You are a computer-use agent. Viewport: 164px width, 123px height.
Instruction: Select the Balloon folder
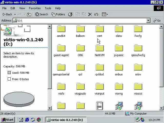80,28
